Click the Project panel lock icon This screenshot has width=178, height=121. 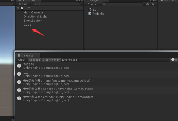click(151, 1)
